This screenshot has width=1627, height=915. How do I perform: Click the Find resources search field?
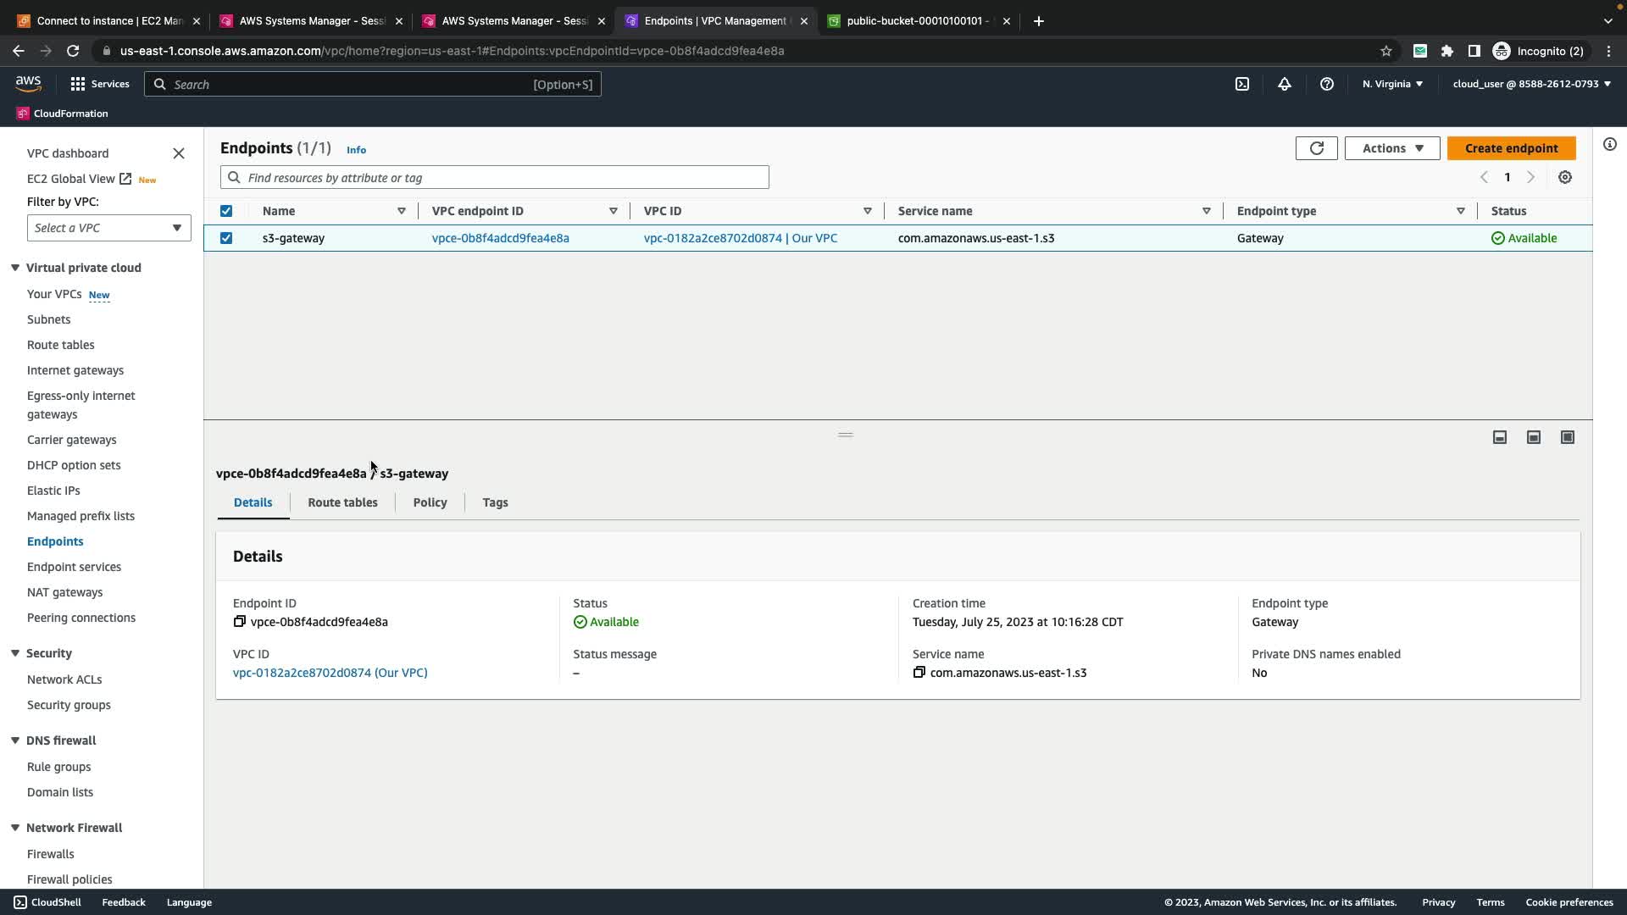495,178
